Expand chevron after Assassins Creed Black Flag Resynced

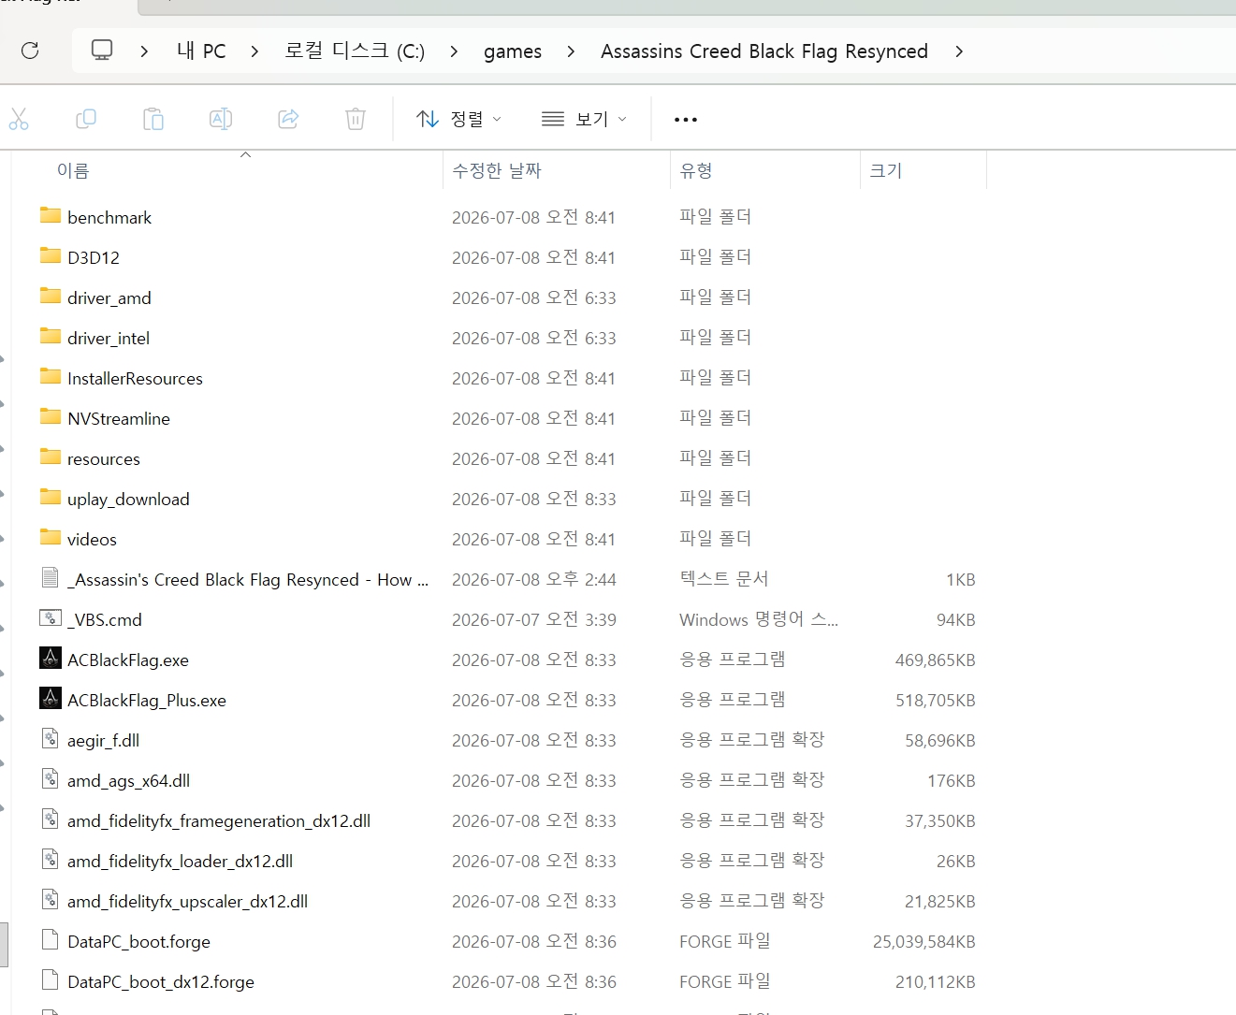(958, 51)
